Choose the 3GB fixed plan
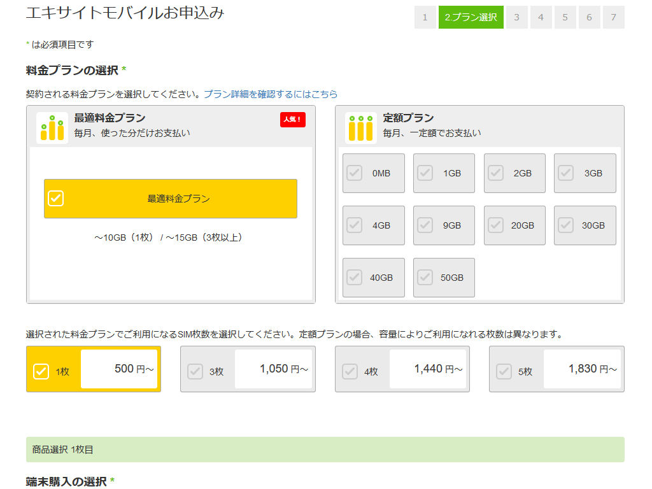This screenshot has height=489, width=652. 585,173
